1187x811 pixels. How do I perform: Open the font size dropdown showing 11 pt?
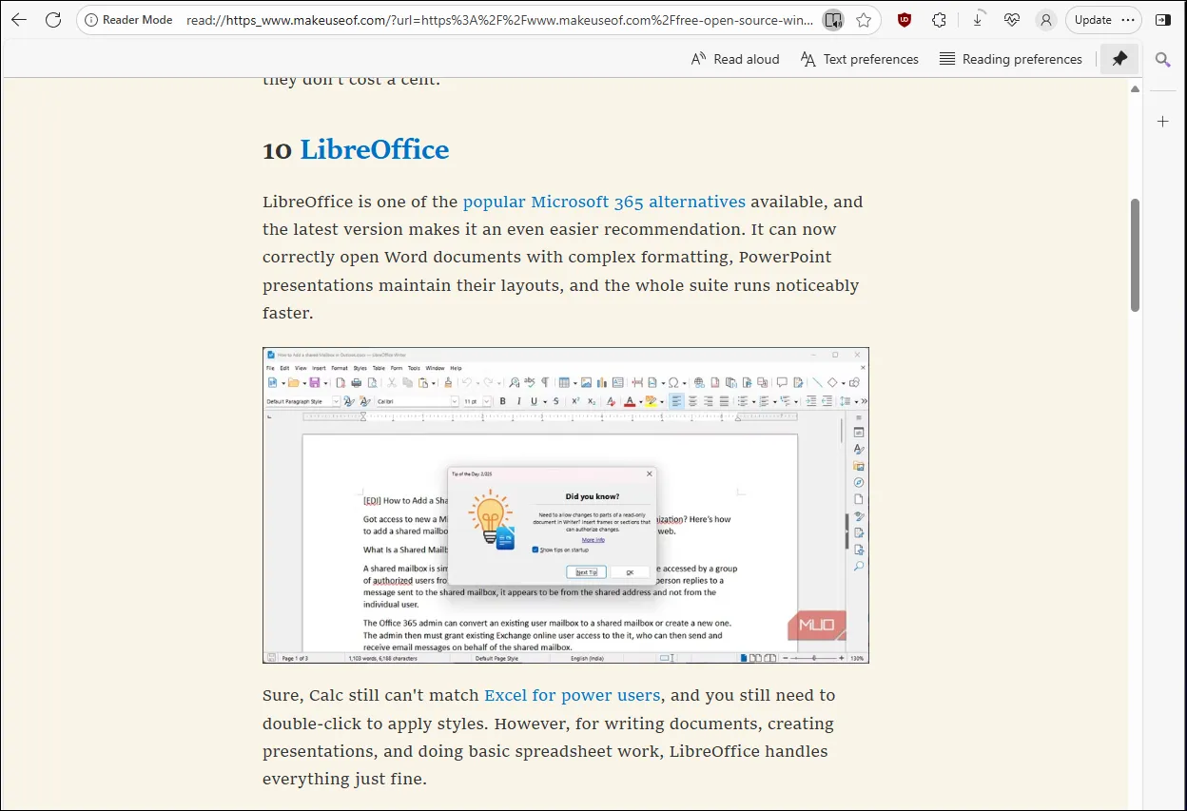pyautogui.click(x=485, y=400)
